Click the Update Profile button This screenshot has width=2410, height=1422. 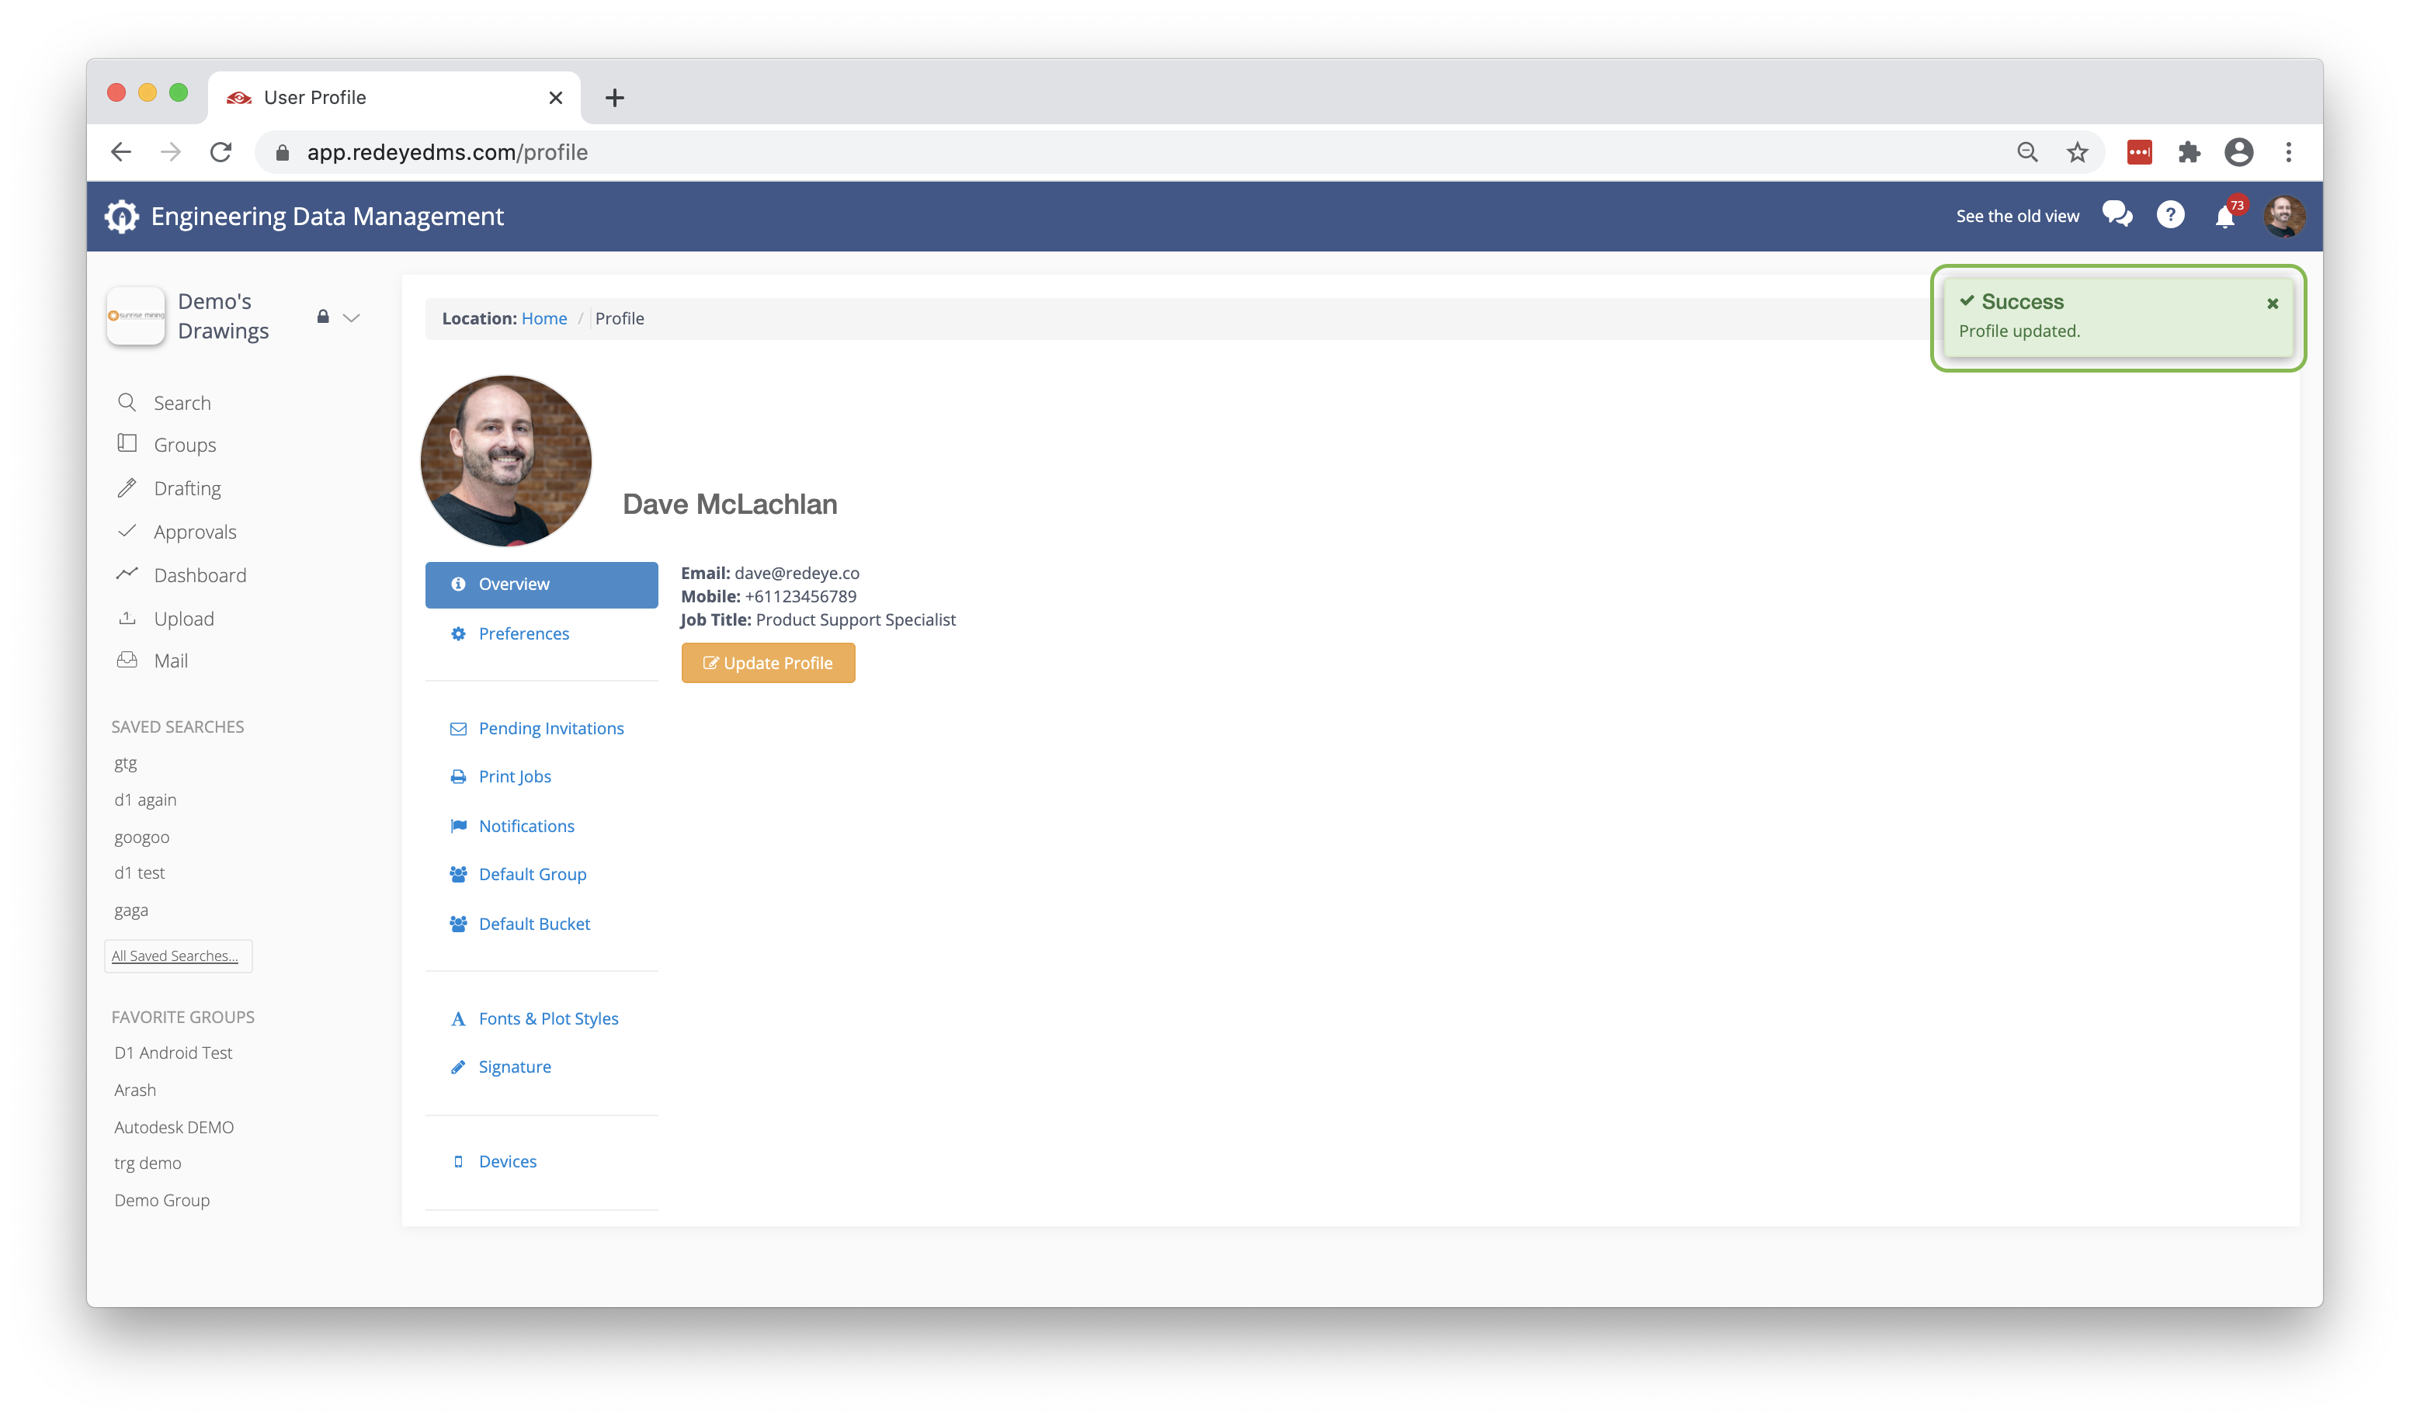tap(768, 663)
